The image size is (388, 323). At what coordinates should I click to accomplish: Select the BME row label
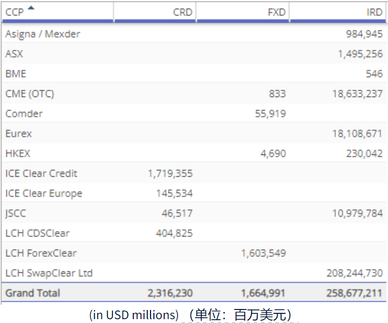[x=16, y=74]
